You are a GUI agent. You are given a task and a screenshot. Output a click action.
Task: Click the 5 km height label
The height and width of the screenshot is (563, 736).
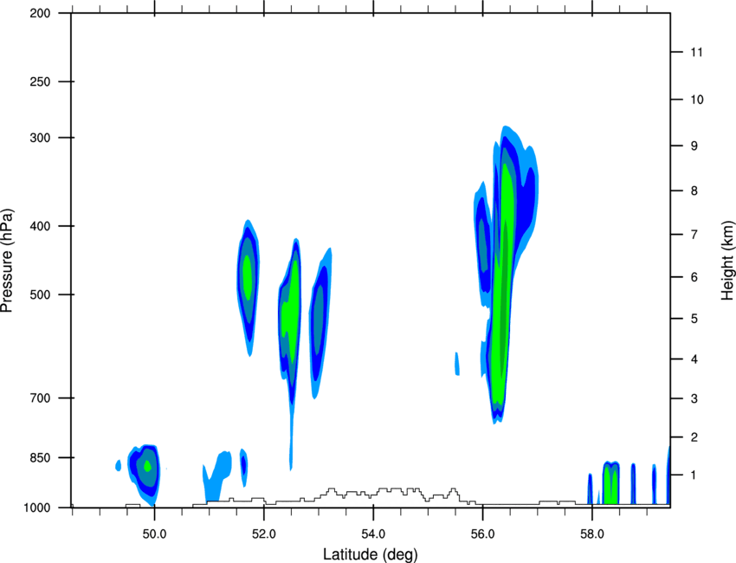(x=694, y=319)
